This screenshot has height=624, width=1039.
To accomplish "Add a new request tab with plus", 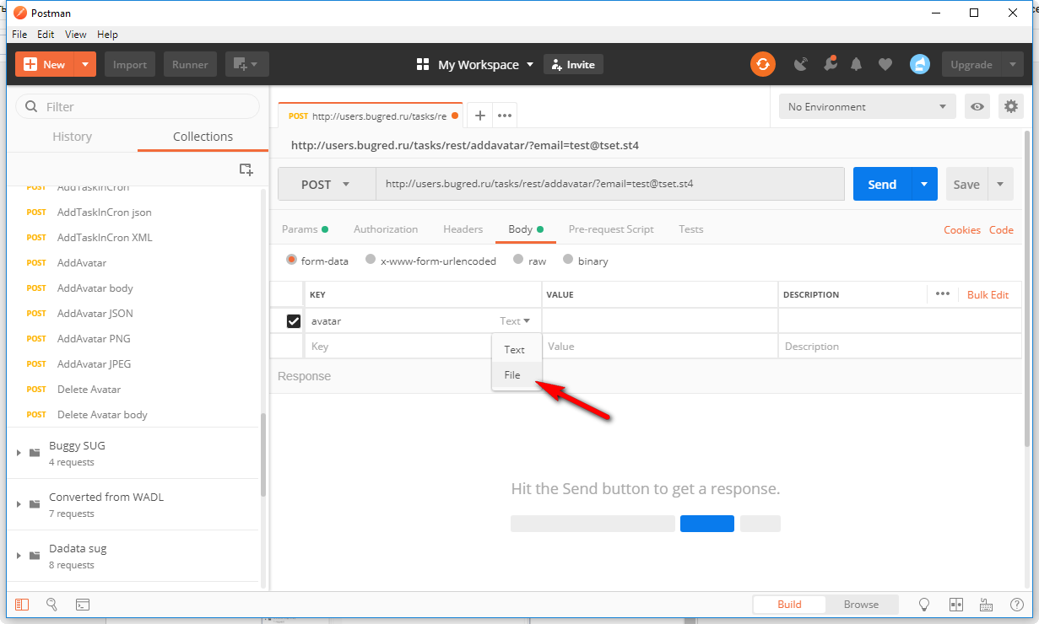I will (x=479, y=116).
